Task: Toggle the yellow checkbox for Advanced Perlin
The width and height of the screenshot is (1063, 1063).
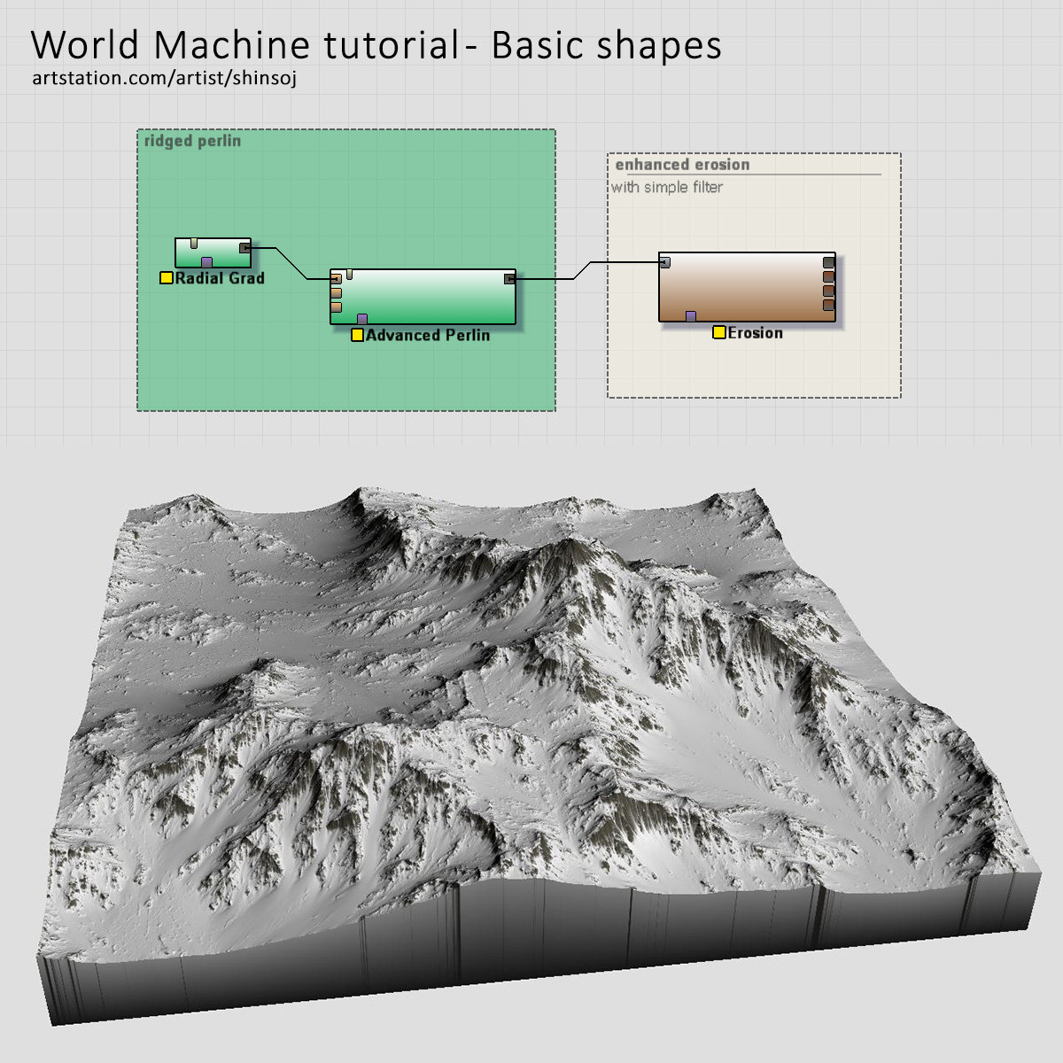Action: click(x=358, y=335)
